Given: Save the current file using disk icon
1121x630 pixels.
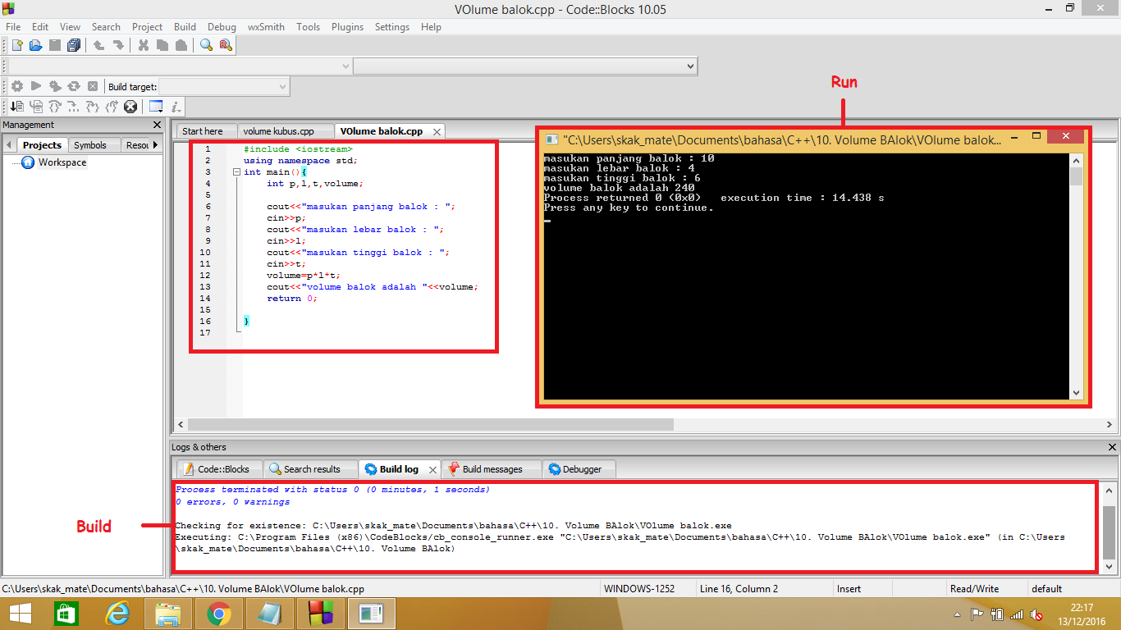Looking at the screenshot, I should click(x=55, y=45).
